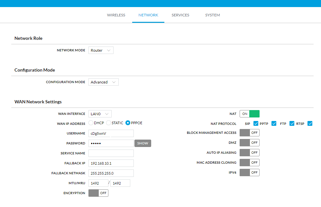Open the Configuration Mode dropdown
This screenshot has width=321, height=207.
click(x=103, y=82)
